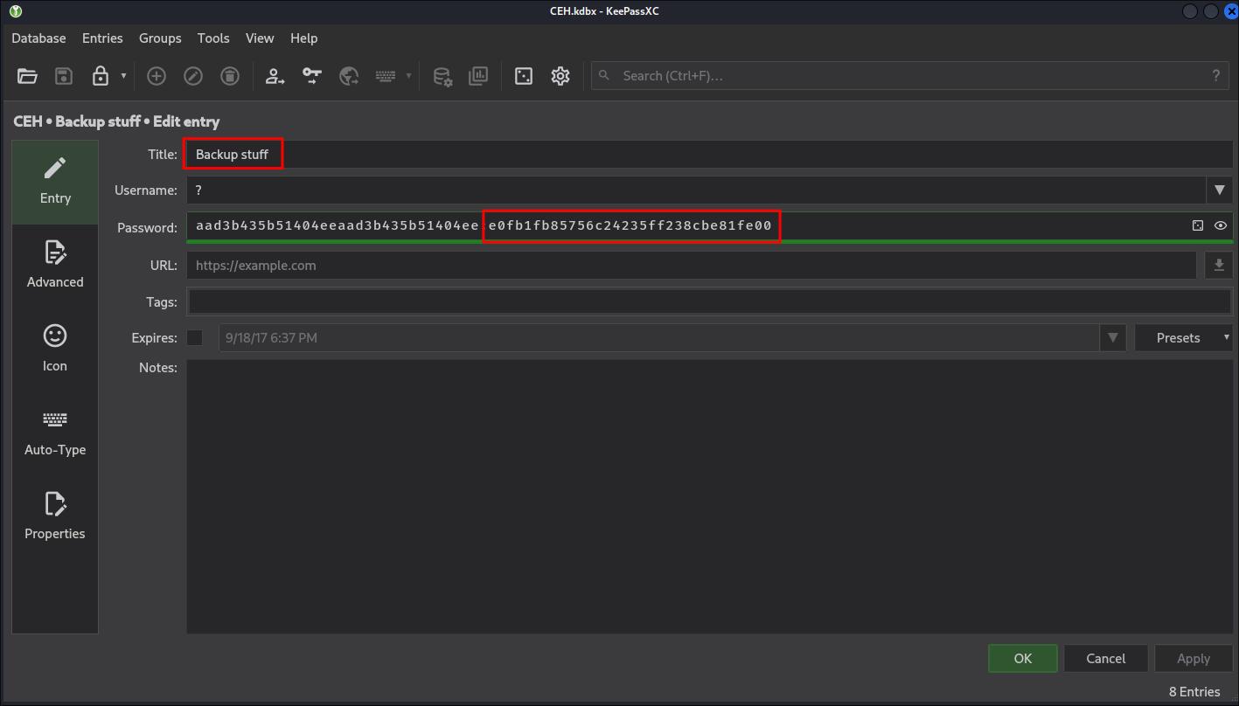1239x706 pixels.
Task: Open the View menu
Action: click(x=260, y=38)
